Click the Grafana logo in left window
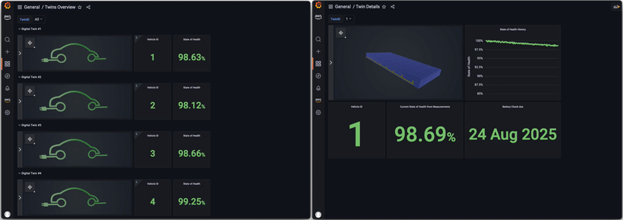 [7, 5]
